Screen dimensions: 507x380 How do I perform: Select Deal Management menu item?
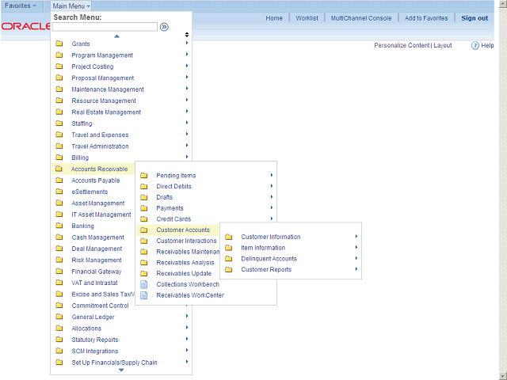(x=97, y=249)
